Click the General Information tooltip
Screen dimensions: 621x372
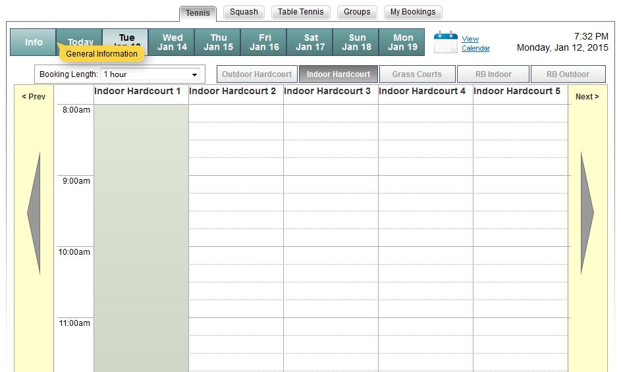(101, 54)
